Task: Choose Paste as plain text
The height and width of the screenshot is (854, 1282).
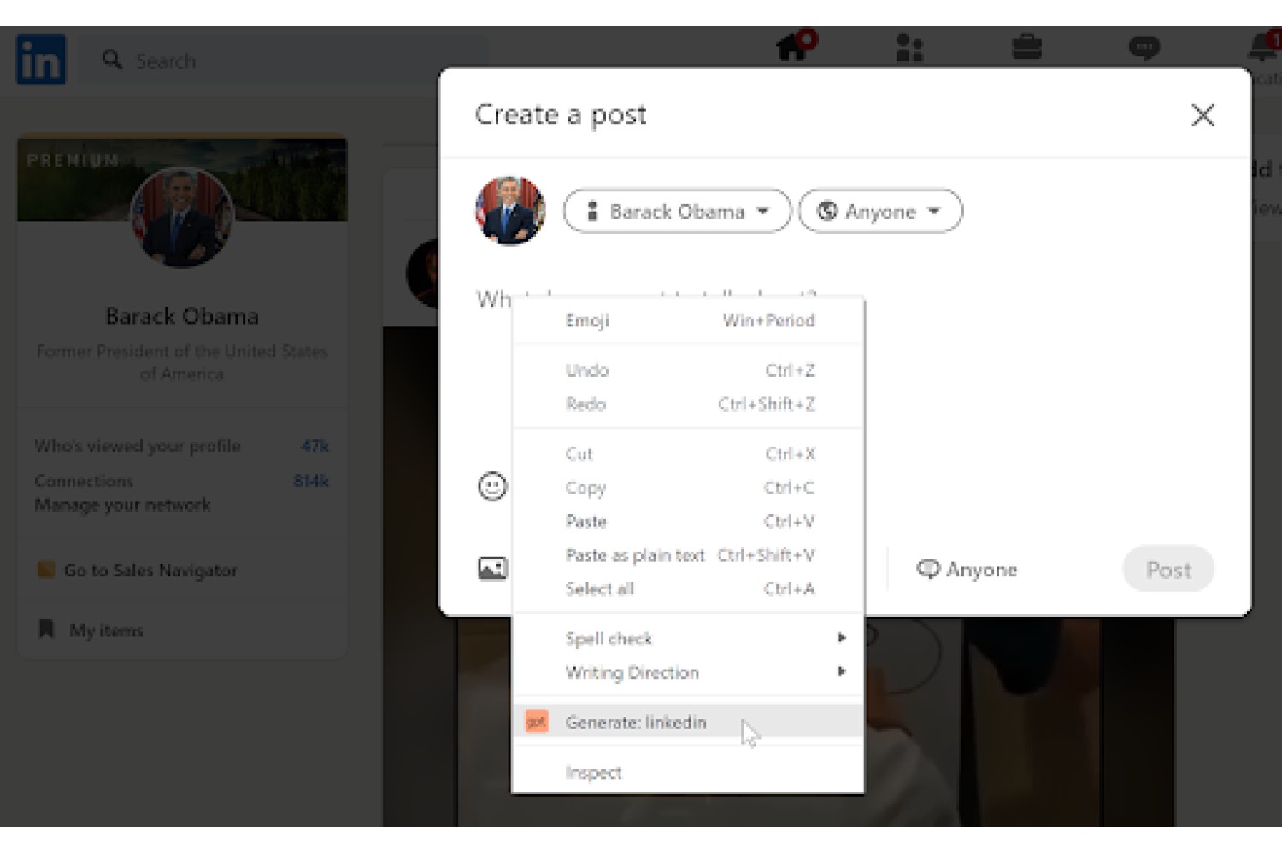Action: [x=688, y=555]
